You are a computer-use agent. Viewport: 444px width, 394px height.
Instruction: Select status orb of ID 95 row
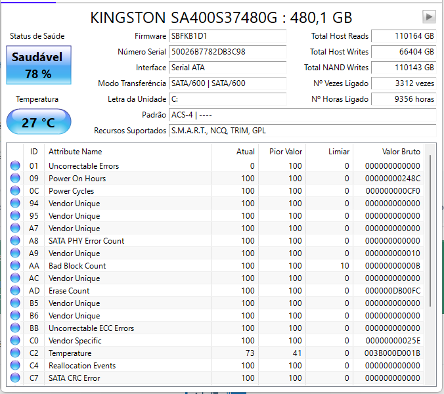pos(15,215)
